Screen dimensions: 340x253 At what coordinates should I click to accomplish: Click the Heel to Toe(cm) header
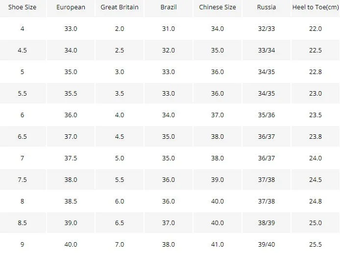coord(316,7)
